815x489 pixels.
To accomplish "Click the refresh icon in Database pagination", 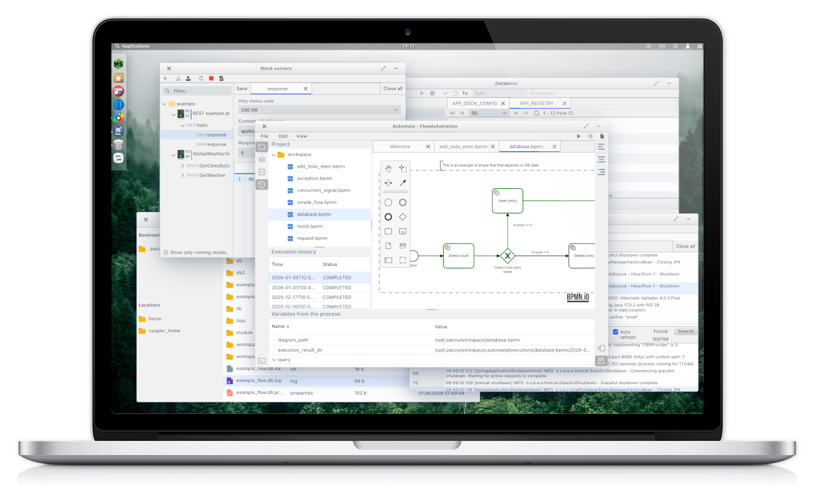I will [536, 113].
